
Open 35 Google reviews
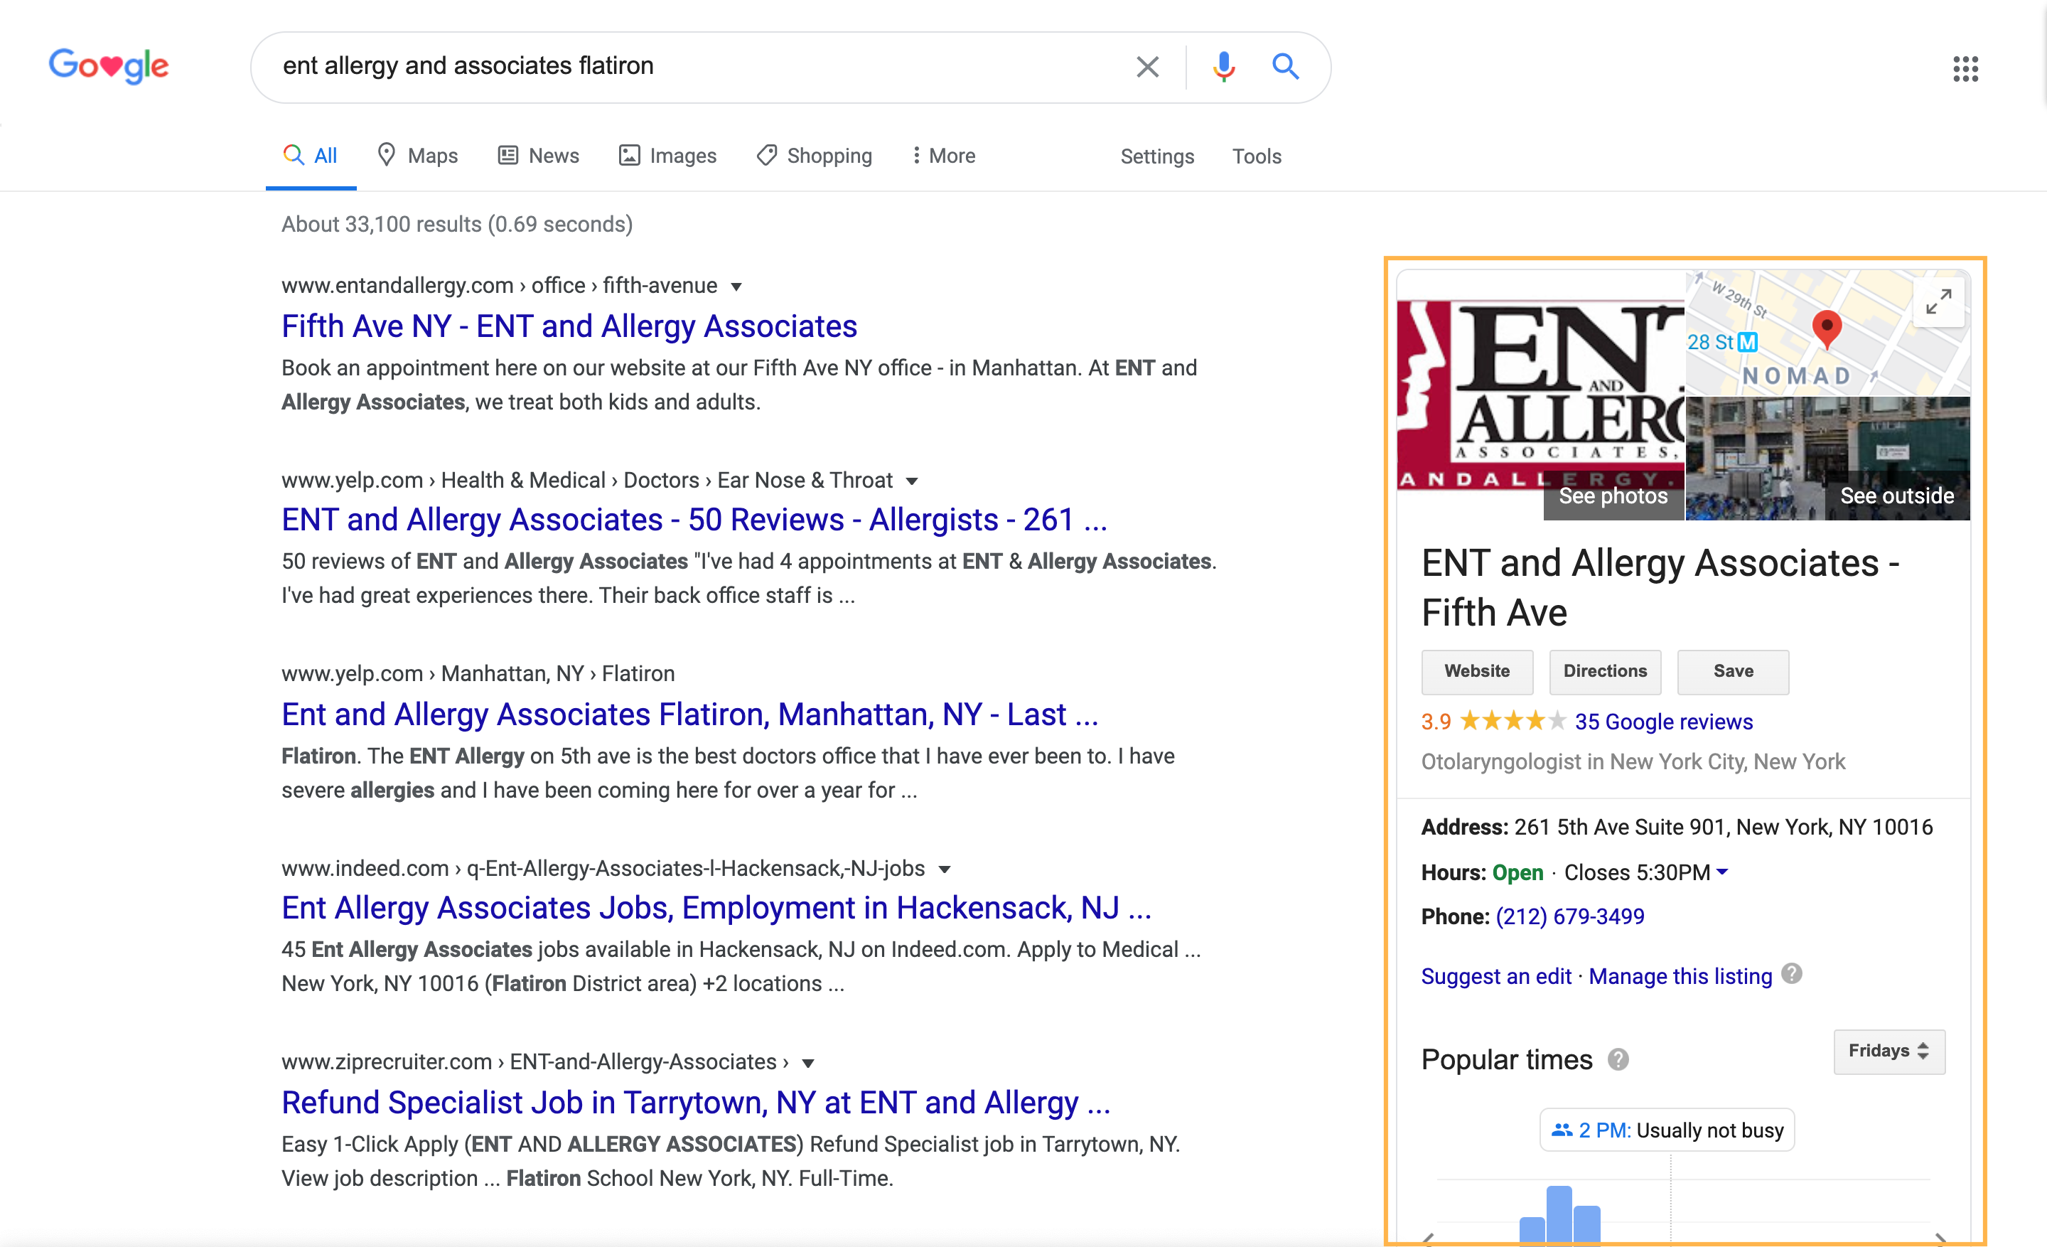(1663, 722)
